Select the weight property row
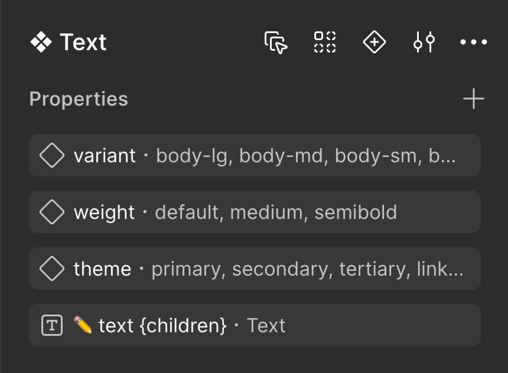Screen dimensions: 508x373 (x=255, y=212)
